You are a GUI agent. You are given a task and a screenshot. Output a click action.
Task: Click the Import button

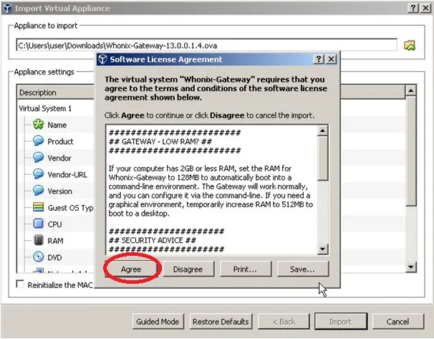[x=340, y=322]
